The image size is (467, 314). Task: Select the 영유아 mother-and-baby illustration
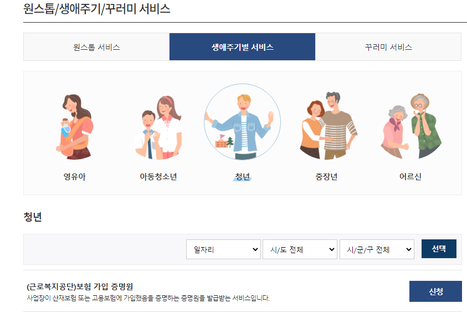[x=74, y=127]
